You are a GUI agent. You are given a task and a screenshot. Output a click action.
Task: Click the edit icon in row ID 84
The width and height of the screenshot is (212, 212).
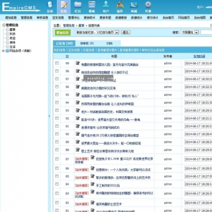[93, 184]
